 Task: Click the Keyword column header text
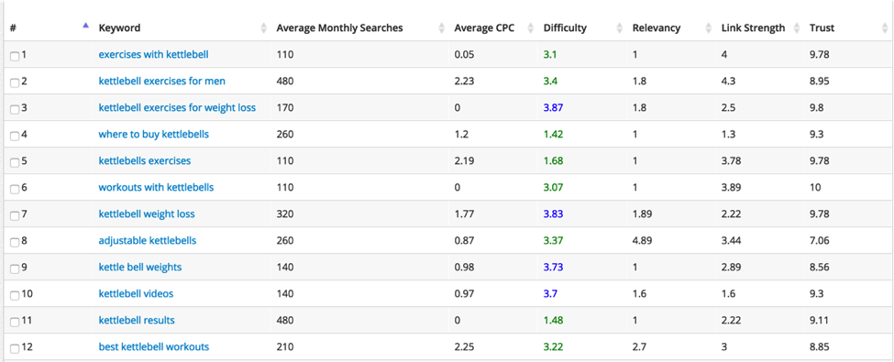[119, 27]
